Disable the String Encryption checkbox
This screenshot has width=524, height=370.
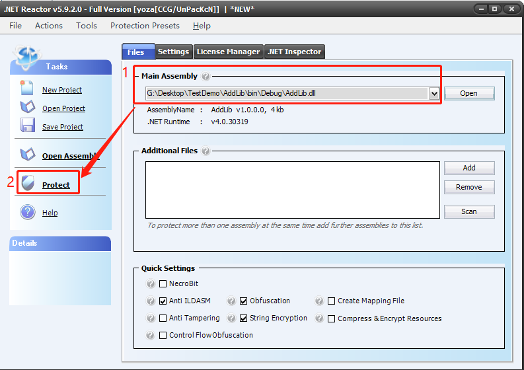pyautogui.click(x=243, y=318)
